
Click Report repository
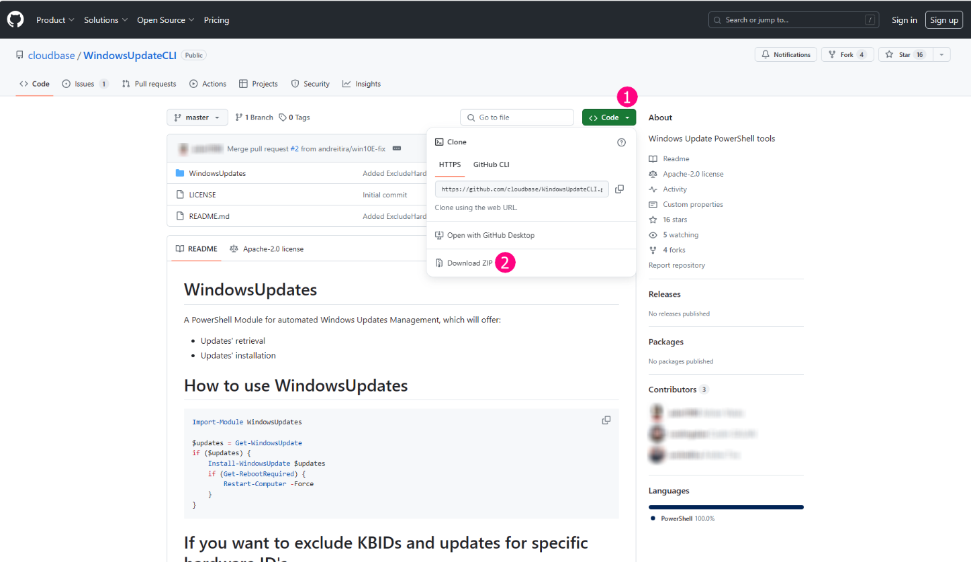click(677, 265)
